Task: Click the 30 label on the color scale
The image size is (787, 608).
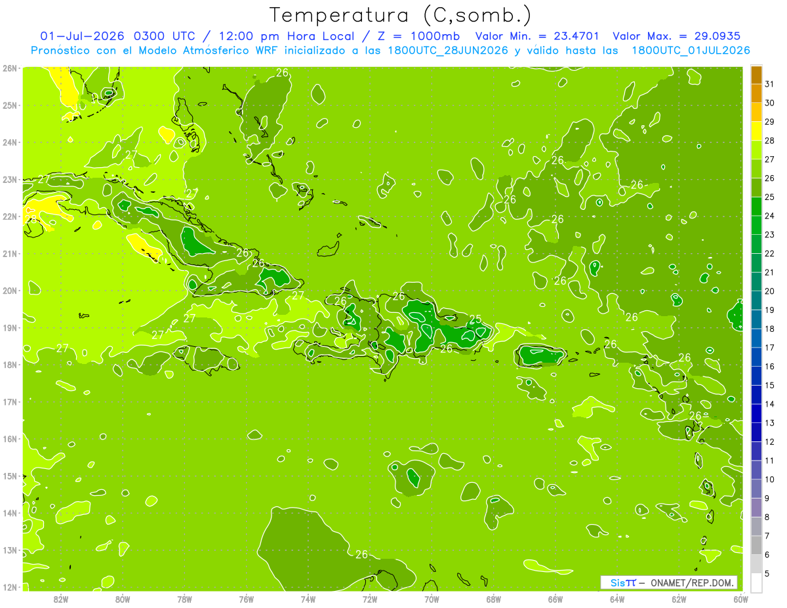Action: click(770, 103)
